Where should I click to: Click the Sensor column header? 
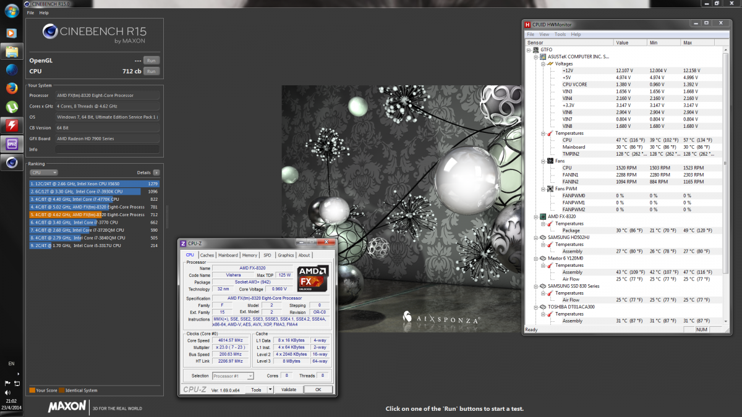569,43
